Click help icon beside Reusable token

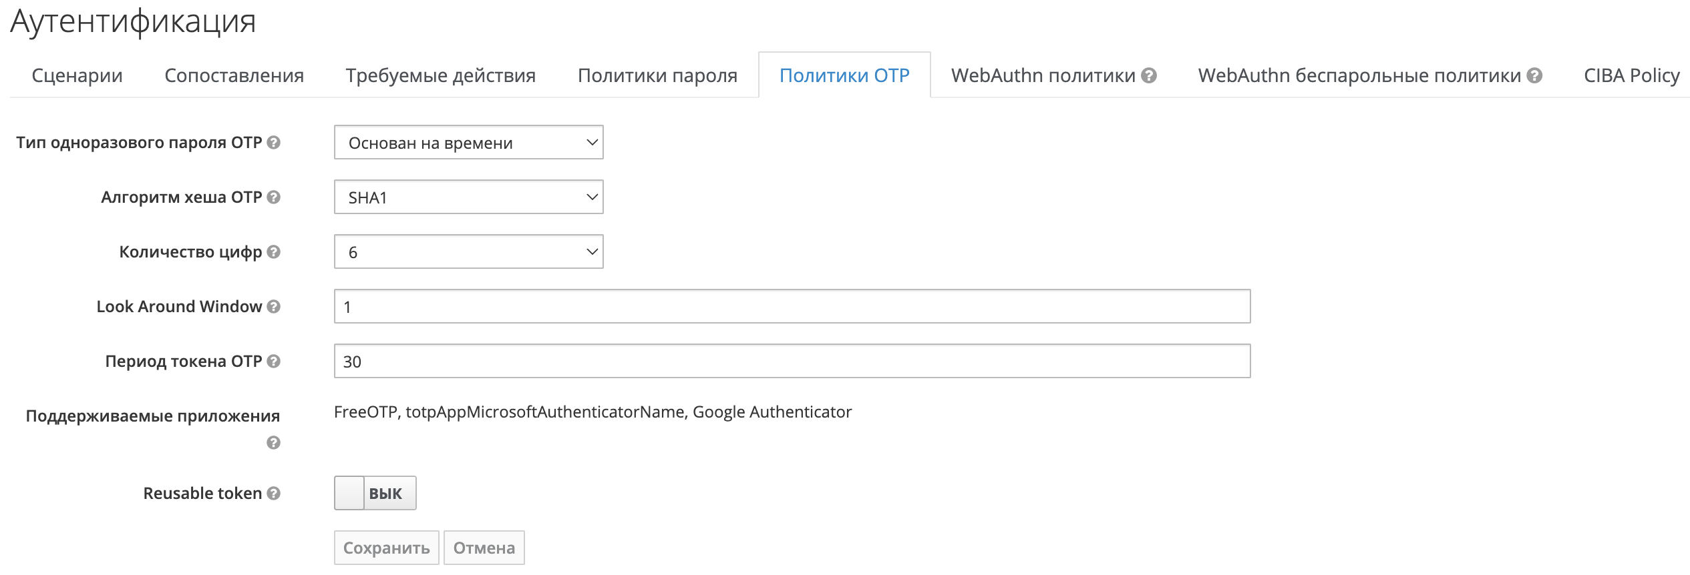coord(273,494)
